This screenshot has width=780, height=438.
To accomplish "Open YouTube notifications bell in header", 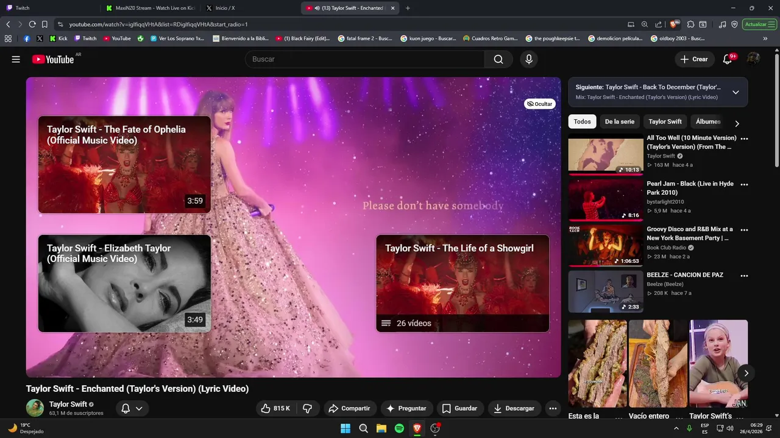I will tap(728, 59).
